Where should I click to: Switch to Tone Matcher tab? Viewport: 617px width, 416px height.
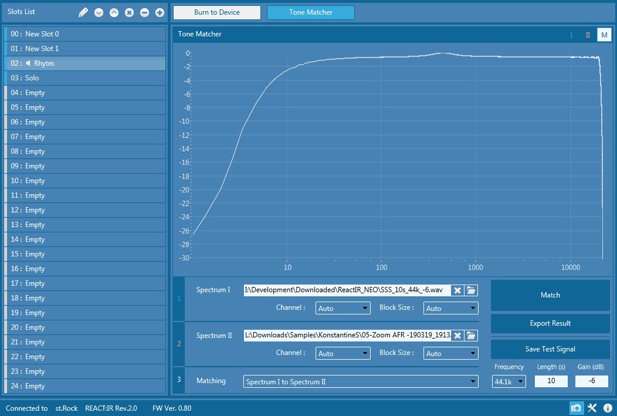[310, 12]
